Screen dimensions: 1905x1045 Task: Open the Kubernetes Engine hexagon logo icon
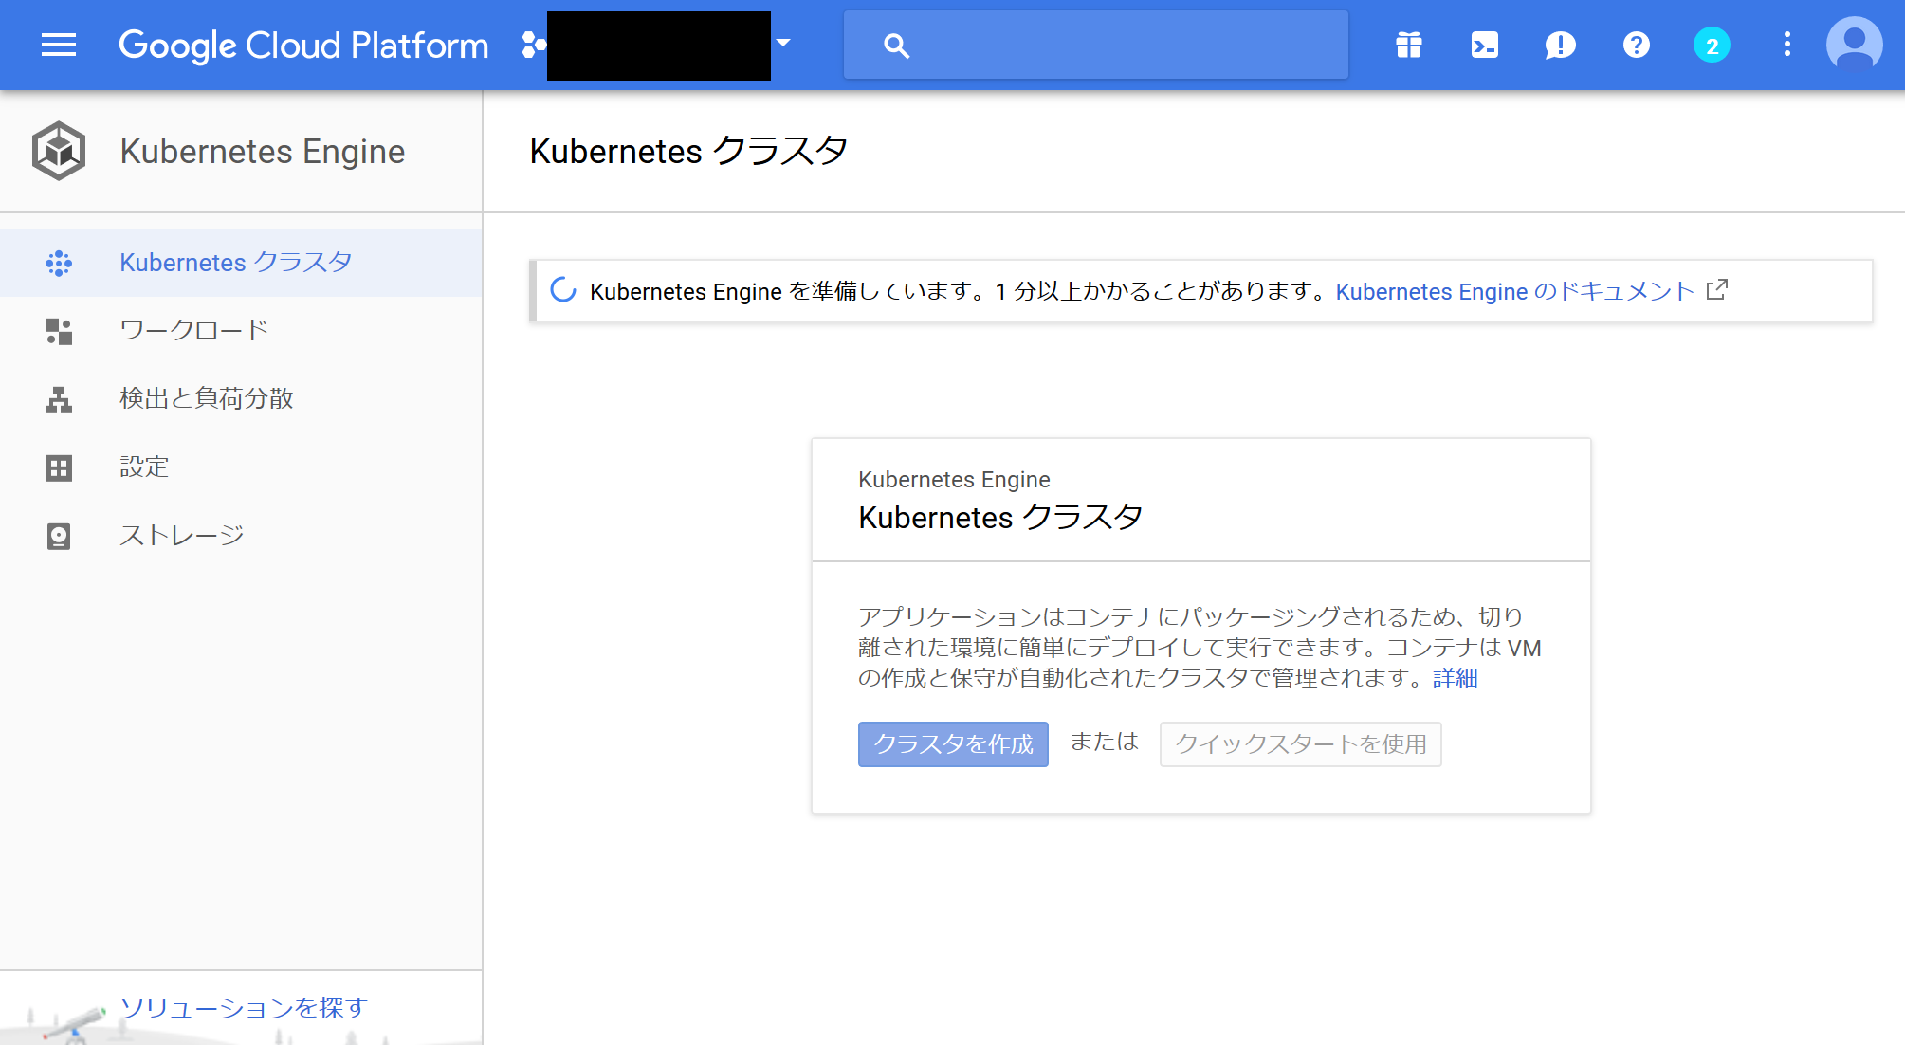click(x=58, y=150)
